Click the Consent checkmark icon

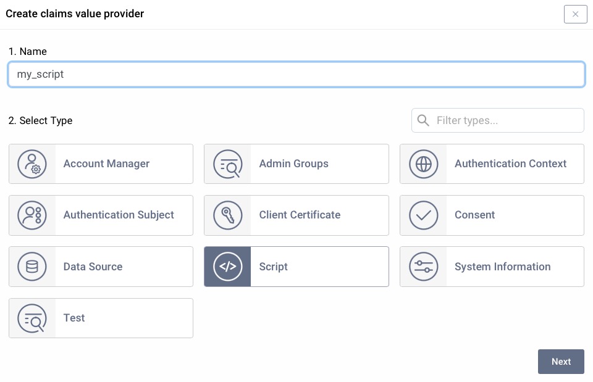click(x=424, y=215)
